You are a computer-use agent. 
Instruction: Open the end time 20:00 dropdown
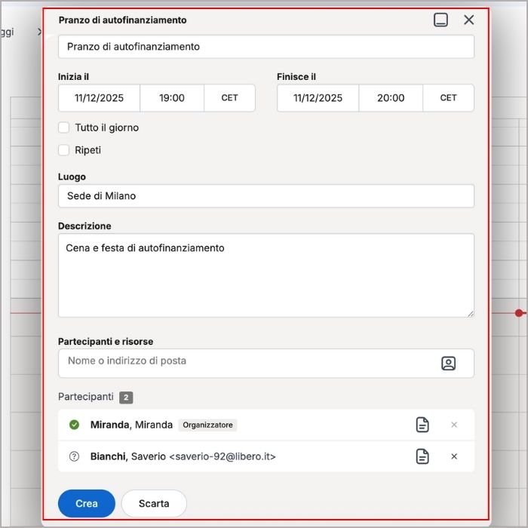(x=391, y=98)
